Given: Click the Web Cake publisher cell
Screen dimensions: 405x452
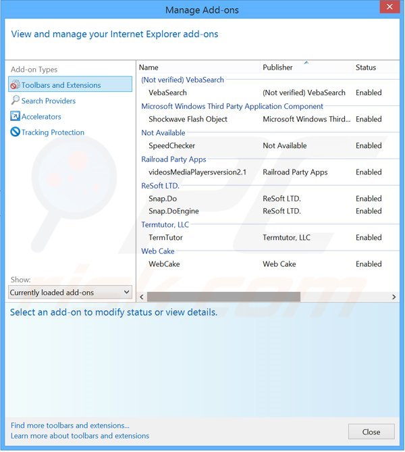Looking at the screenshot, I should [x=279, y=264].
